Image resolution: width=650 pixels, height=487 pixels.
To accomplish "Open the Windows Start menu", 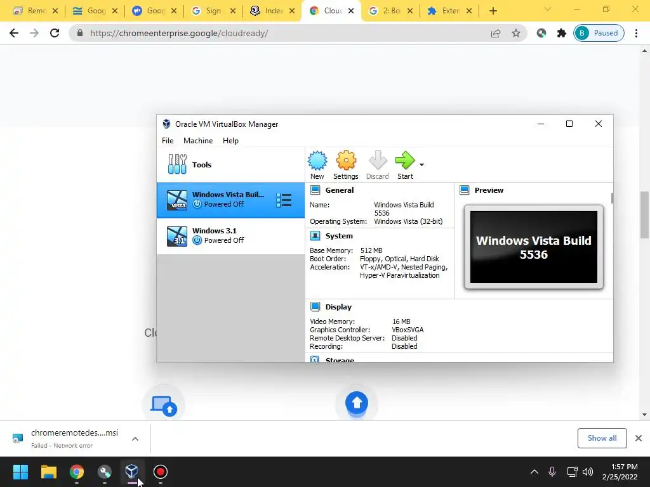I will [x=20, y=472].
